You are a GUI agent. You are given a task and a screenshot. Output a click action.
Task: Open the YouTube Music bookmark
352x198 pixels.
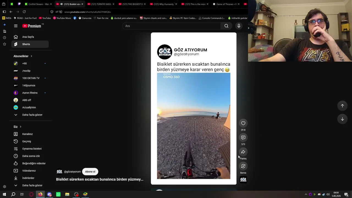[62, 18]
